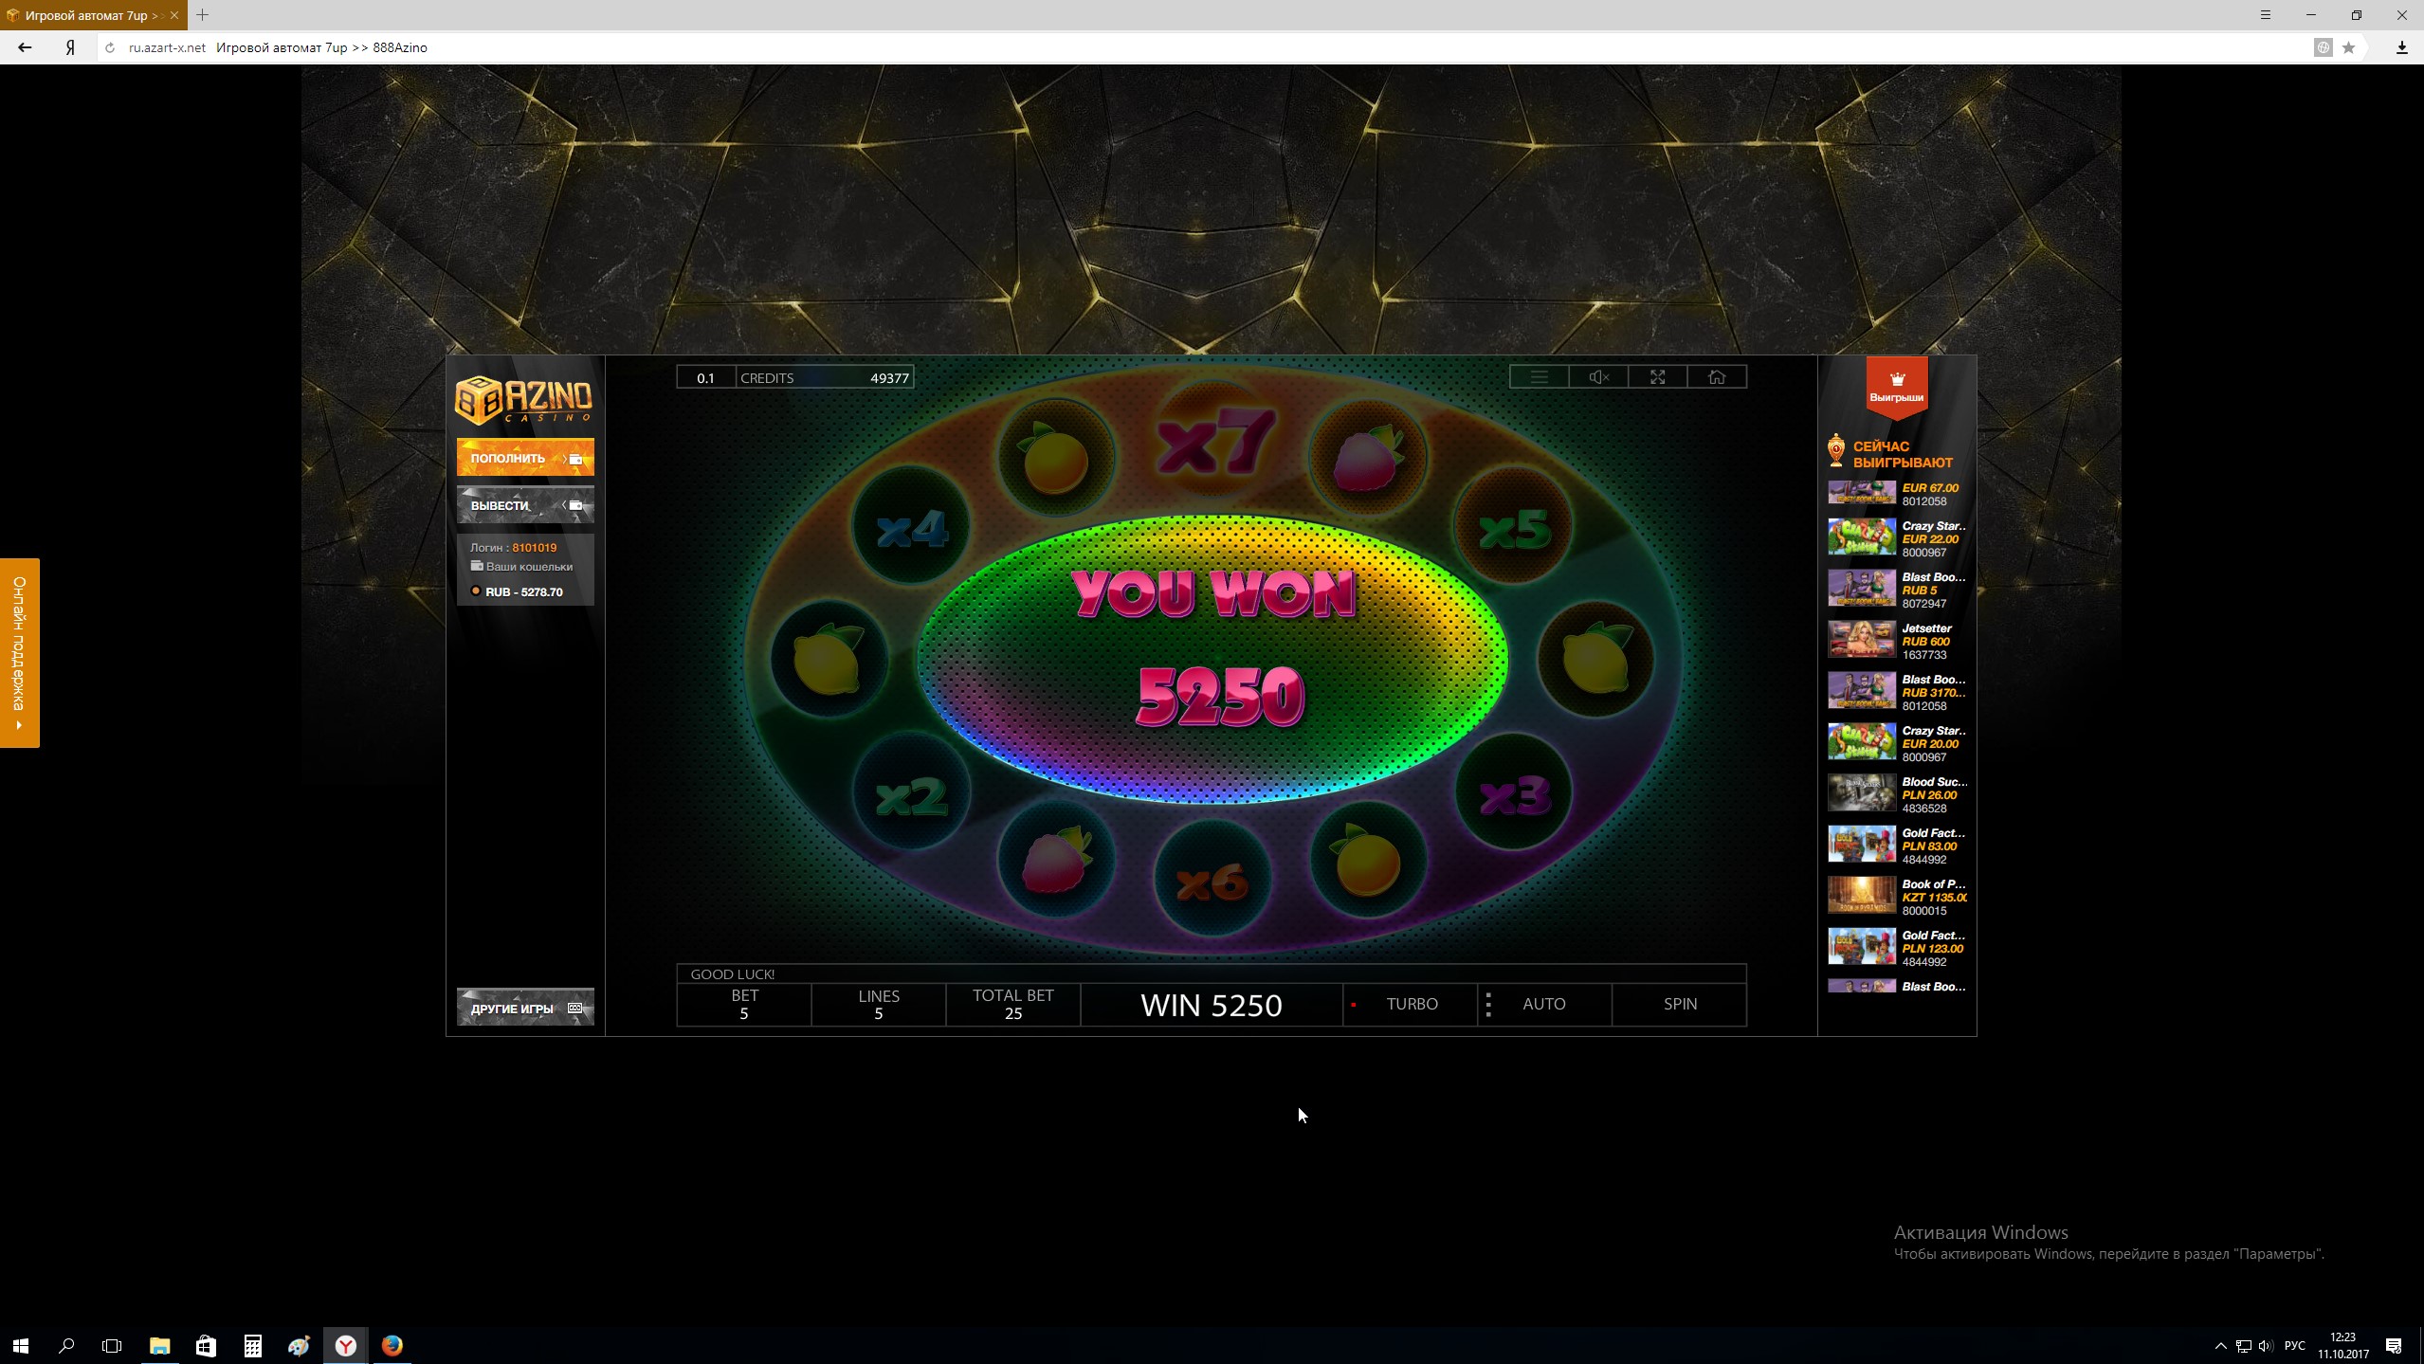Open the Выигрыши crown tab
The width and height of the screenshot is (2424, 1364).
(x=1896, y=386)
